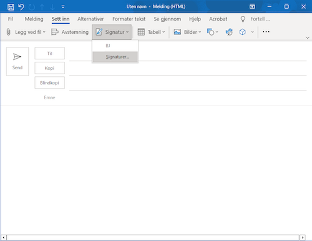Click into the Kopi recipient field
The height and width of the screenshot is (241, 312).
point(188,69)
